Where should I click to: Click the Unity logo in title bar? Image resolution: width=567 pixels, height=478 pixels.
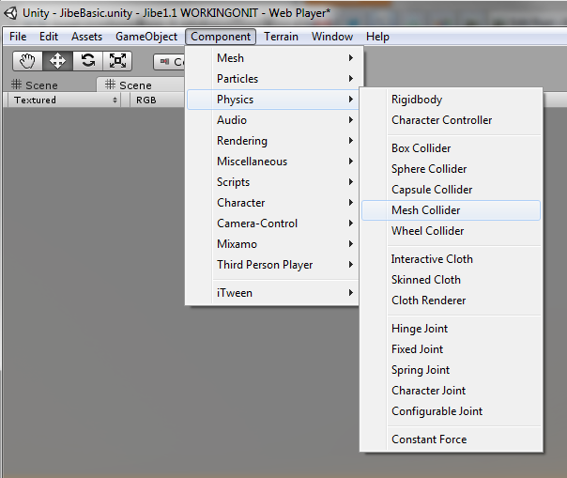point(10,12)
